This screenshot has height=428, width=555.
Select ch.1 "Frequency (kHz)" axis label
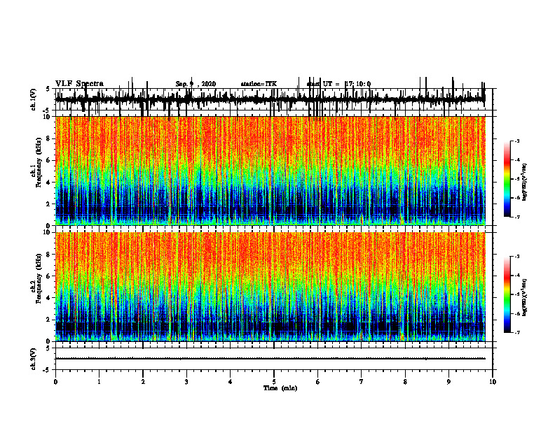[39, 162]
